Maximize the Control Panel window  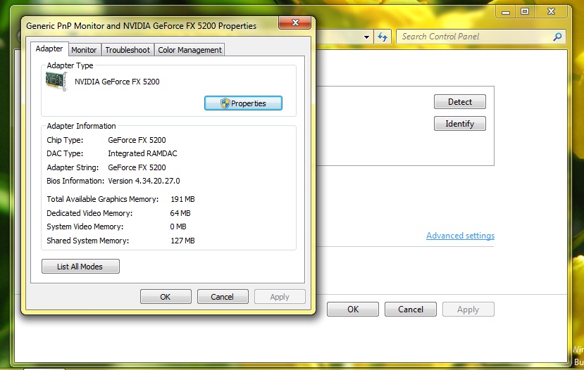click(x=525, y=12)
